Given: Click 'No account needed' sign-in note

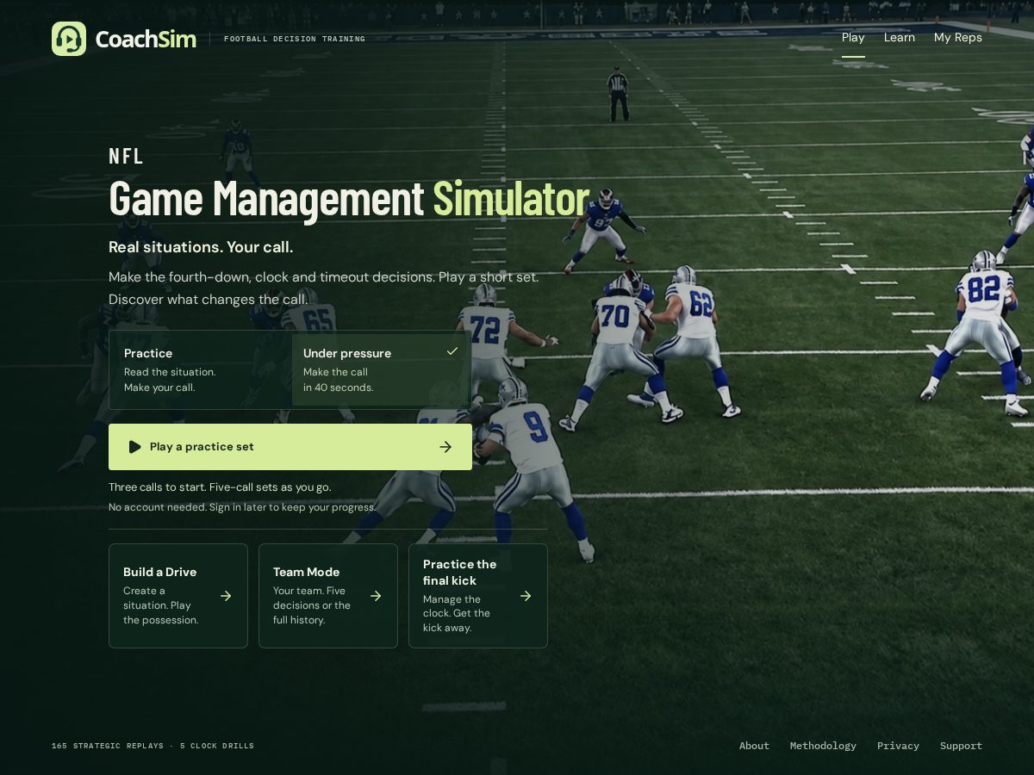Looking at the screenshot, I should pyautogui.click(x=242, y=507).
